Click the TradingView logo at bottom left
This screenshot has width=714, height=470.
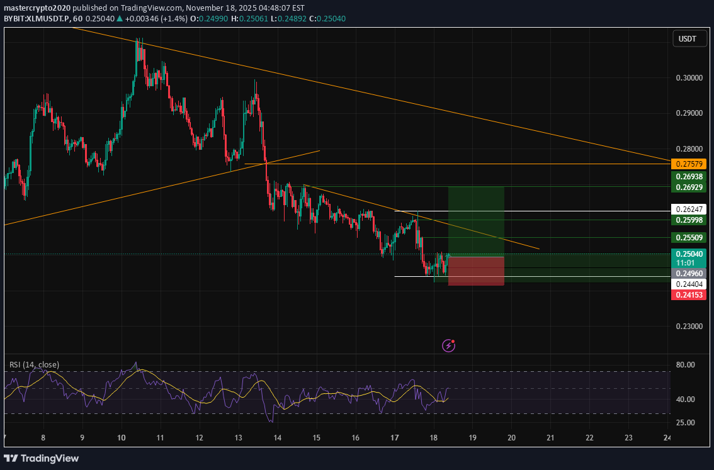pos(42,458)
